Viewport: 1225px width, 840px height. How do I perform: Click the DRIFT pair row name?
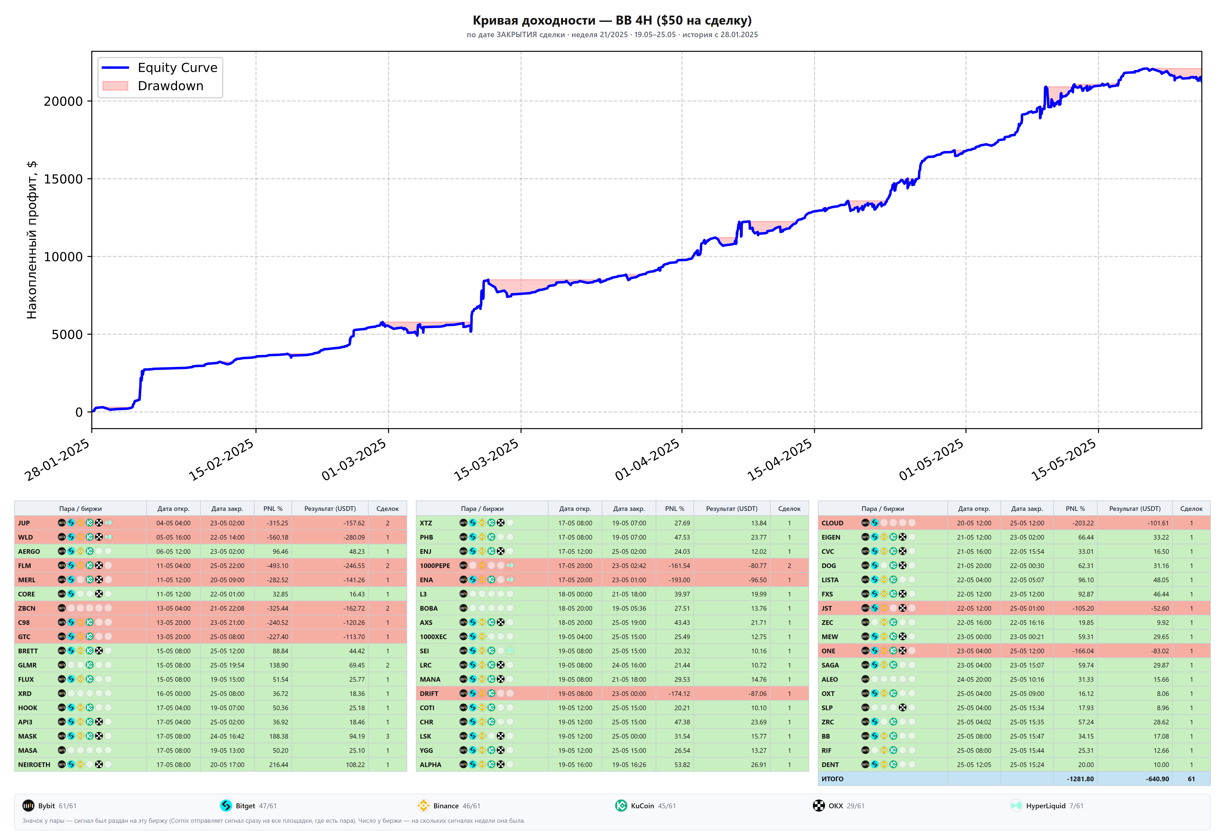click(428, 693)
